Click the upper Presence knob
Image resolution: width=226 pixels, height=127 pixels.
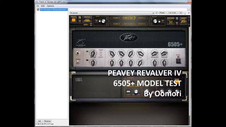[x=164, y=54]
